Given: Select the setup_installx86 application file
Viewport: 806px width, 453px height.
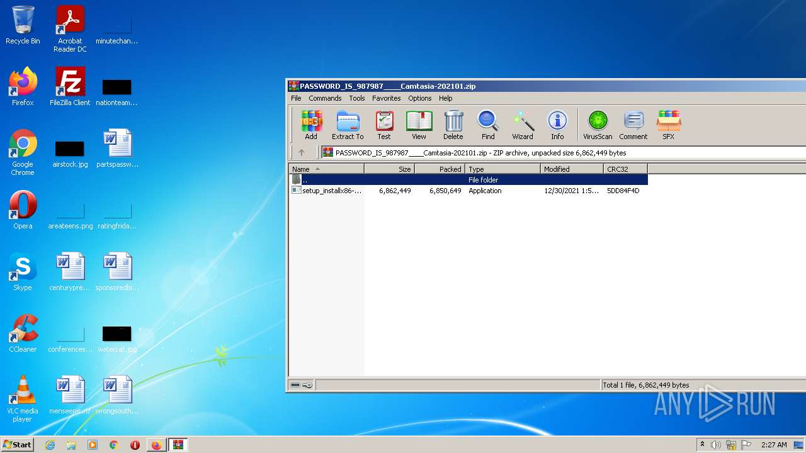Looking at the screenshot, I should click(x=468, y=191).
